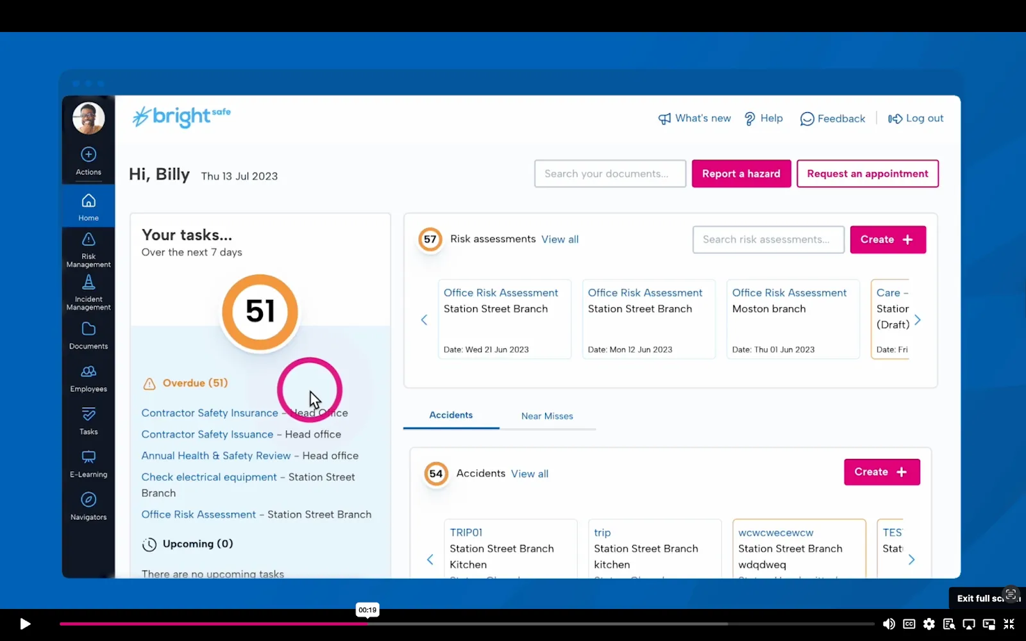This screenshot has height=641, width=1026.
Task: Open Employees in the sidebar
Action: 88,378
